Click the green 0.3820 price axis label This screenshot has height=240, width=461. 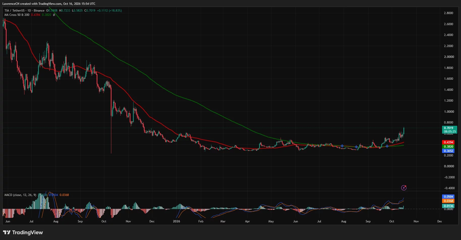448,147
